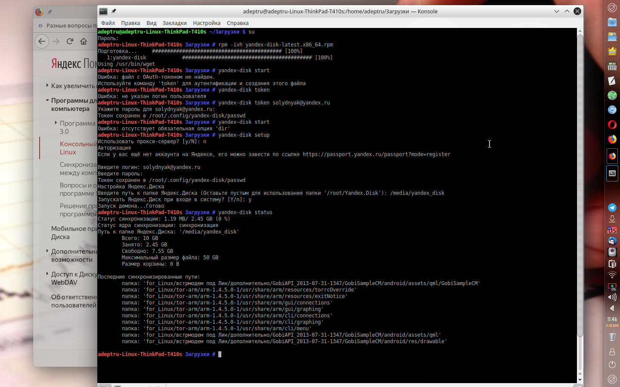Click the Firefox launcher just below the Opera icon
This screenshot has width=620, height=387.
pyautogui.click(x=612, y=139)
